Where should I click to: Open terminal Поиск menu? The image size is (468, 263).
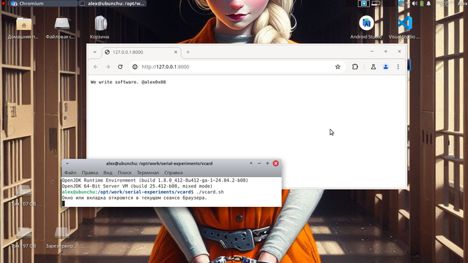point(124,172)
